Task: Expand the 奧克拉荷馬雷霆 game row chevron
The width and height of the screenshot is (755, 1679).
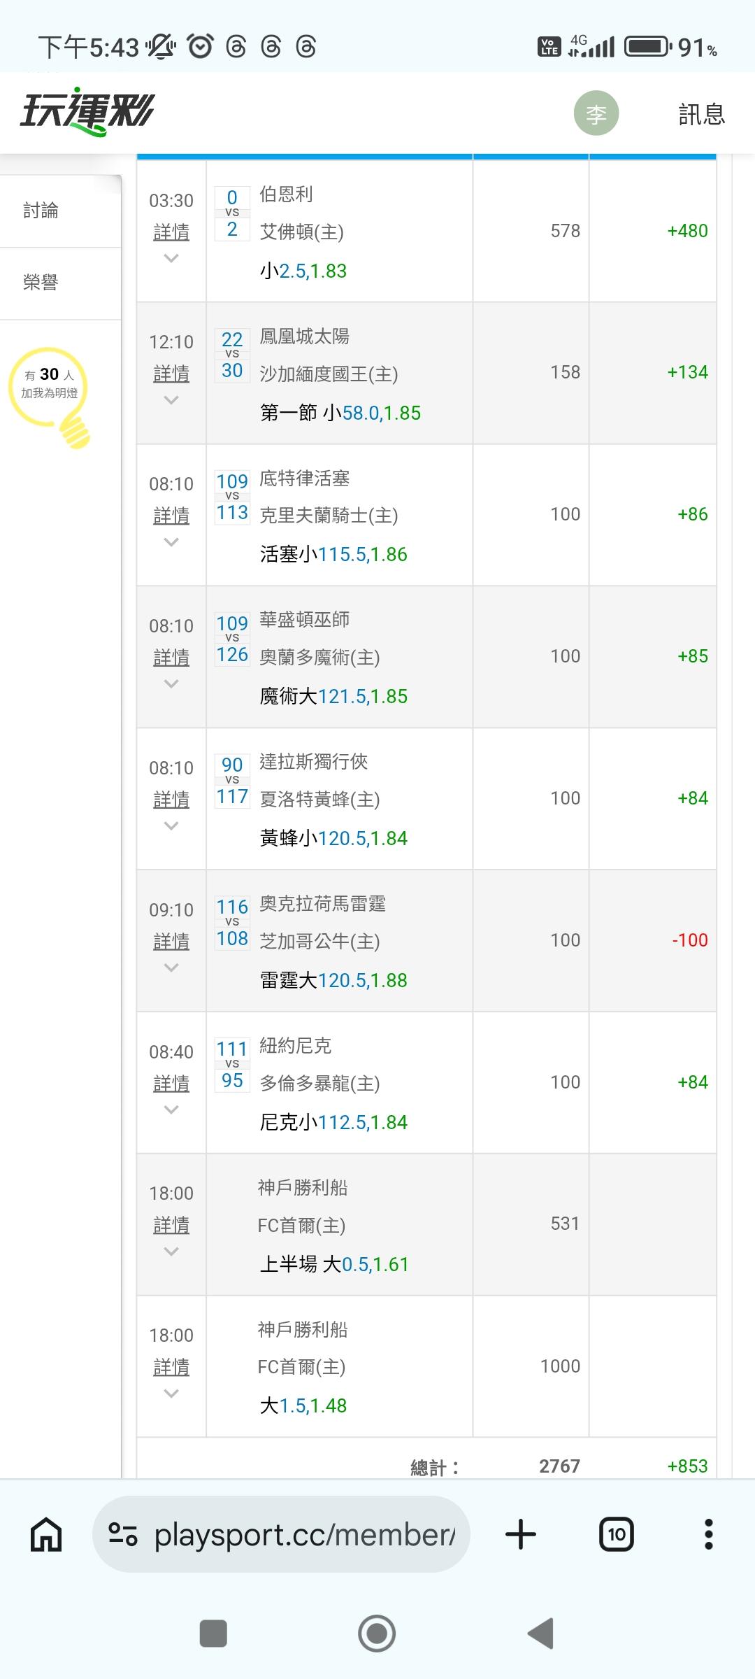Action: coord(171,968)
